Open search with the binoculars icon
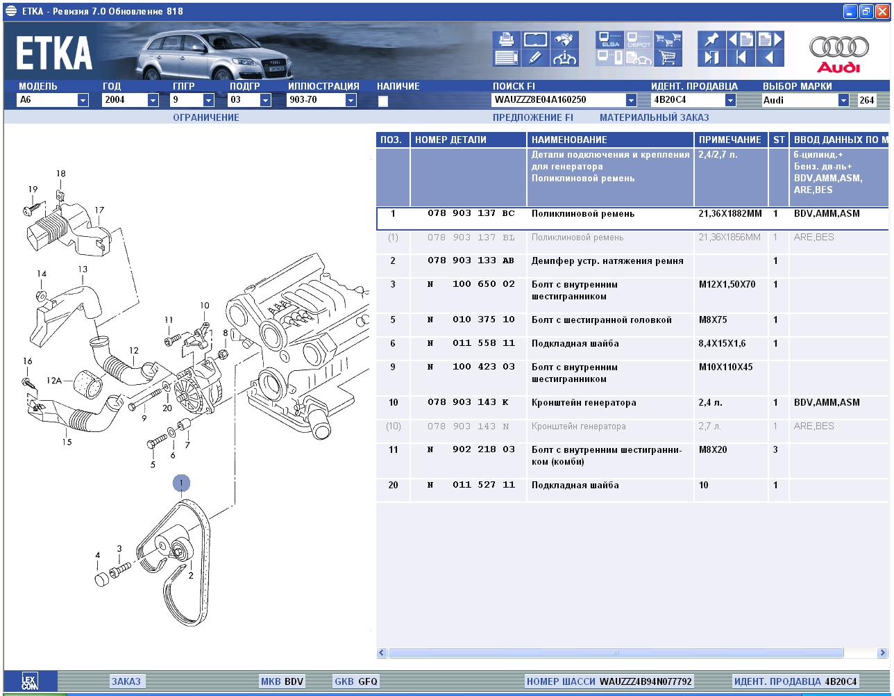Viewport: 894px width, 696px height. point(565,40)
